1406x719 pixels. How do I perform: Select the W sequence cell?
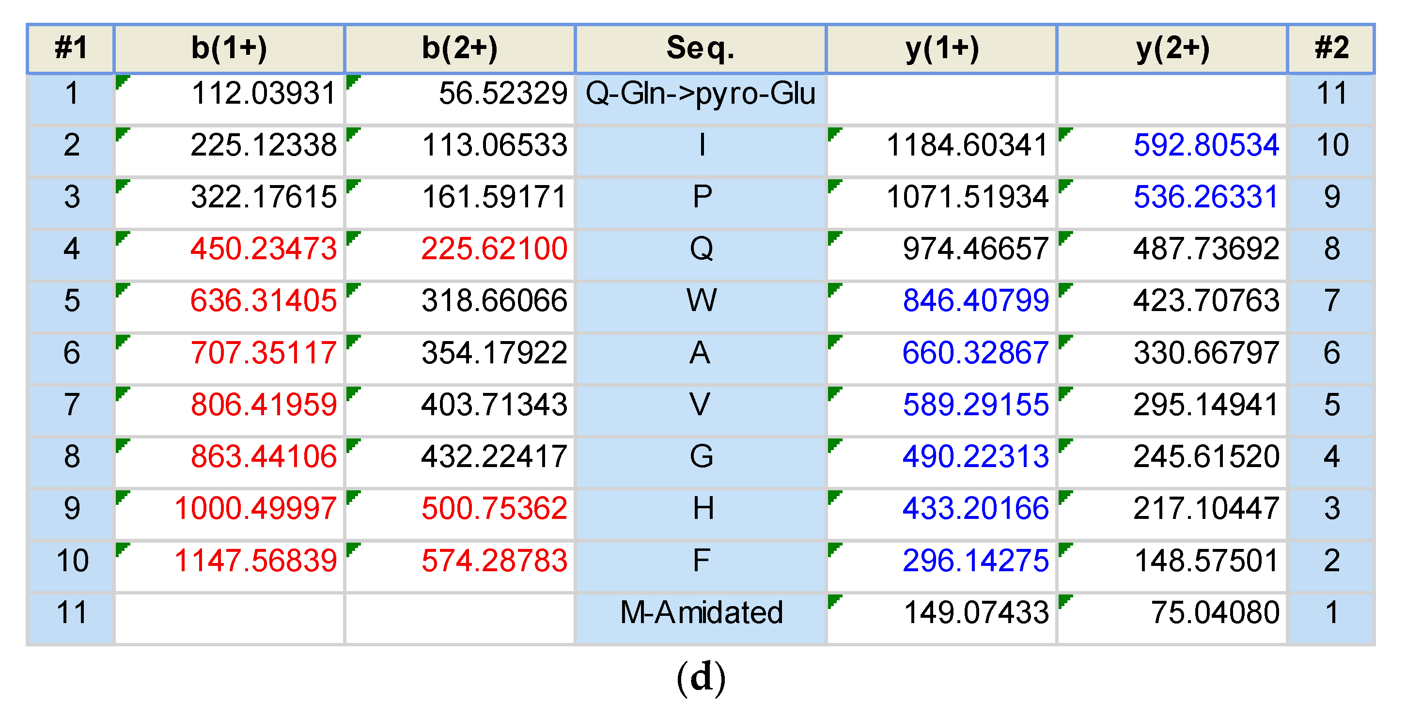coord(701,306)
